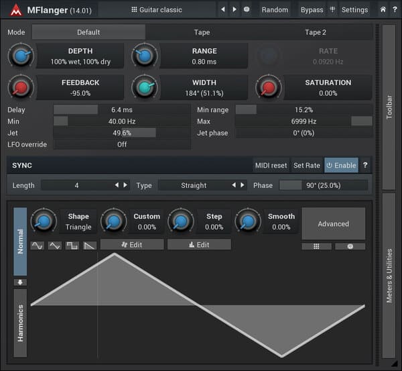Decrease Length with left arrow
This screenshot has width=402, height=371.
[x=117, y=185]
